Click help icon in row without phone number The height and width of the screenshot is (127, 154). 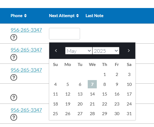click(x=14, y=97)
